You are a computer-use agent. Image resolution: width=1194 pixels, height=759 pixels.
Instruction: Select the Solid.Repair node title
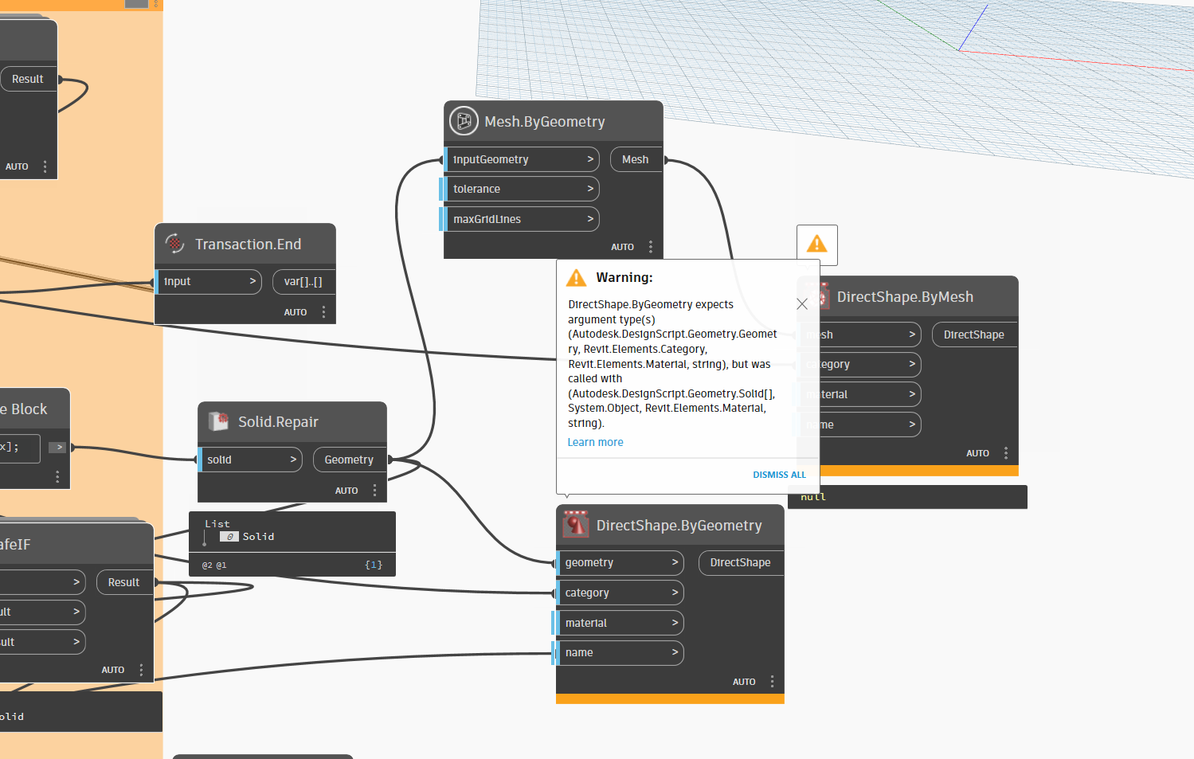[278, 422]
